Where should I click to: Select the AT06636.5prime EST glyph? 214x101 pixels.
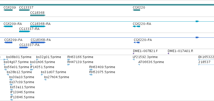(x=139, y=65)
